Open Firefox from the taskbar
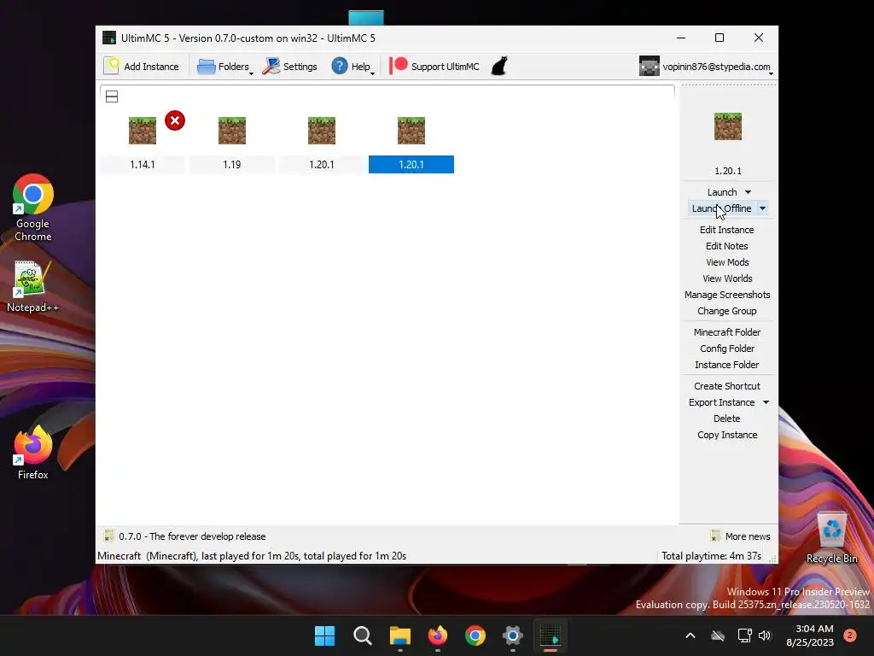874x656 pixels. [438, 635]
